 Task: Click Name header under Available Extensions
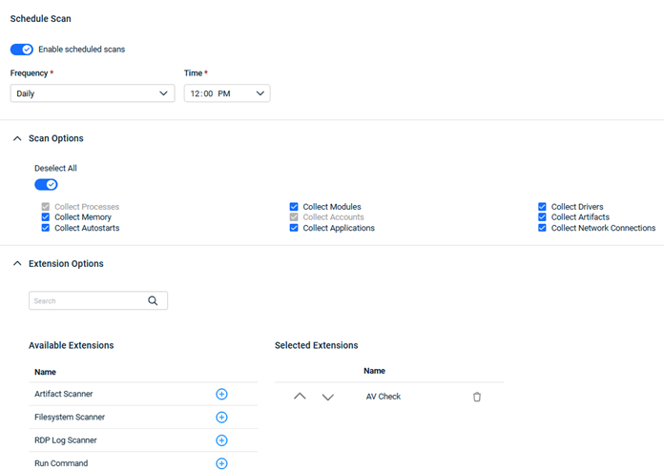[45, 372]
